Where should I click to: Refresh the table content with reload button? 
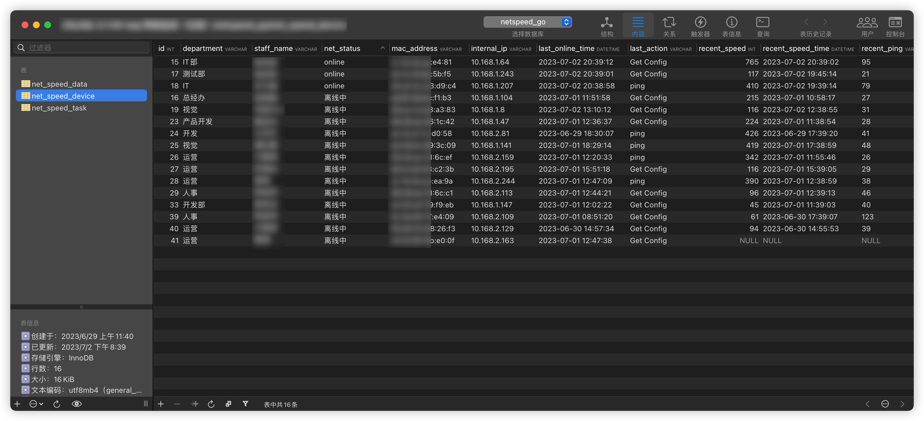tap(211, 404)
